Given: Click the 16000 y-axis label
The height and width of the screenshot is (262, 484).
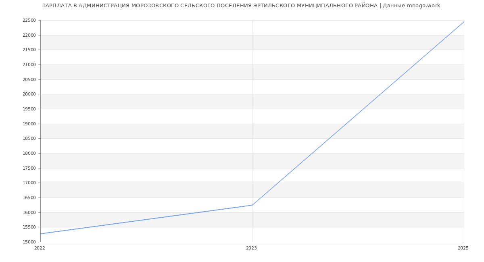Looking at the screenshot, I should pyautogui.click(x=29, y=213).
